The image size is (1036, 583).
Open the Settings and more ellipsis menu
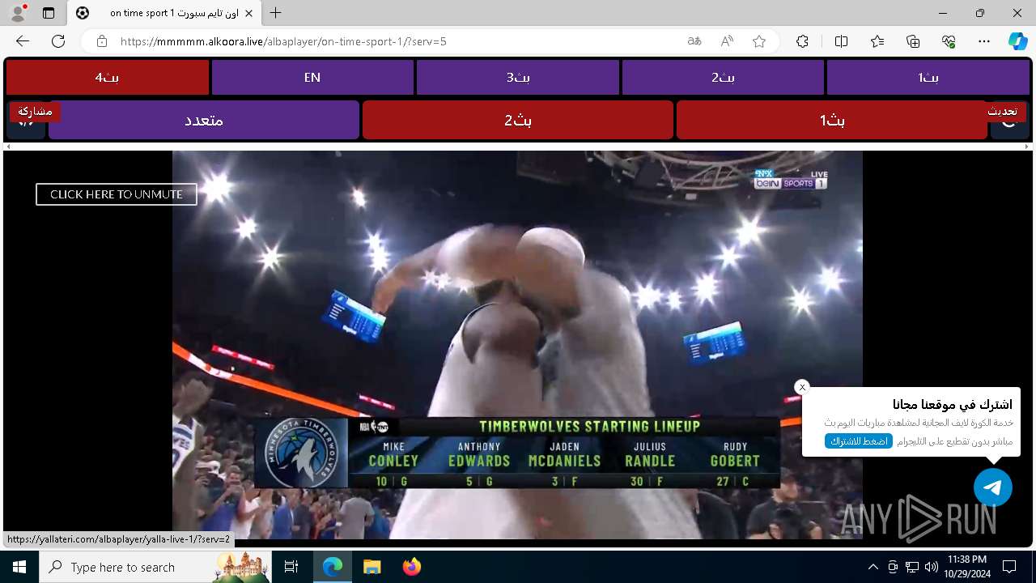pyautogui.click(x=984, y=41)
